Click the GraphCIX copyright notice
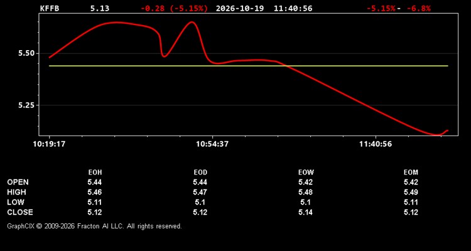471x251 pixels. pos(94,226)
